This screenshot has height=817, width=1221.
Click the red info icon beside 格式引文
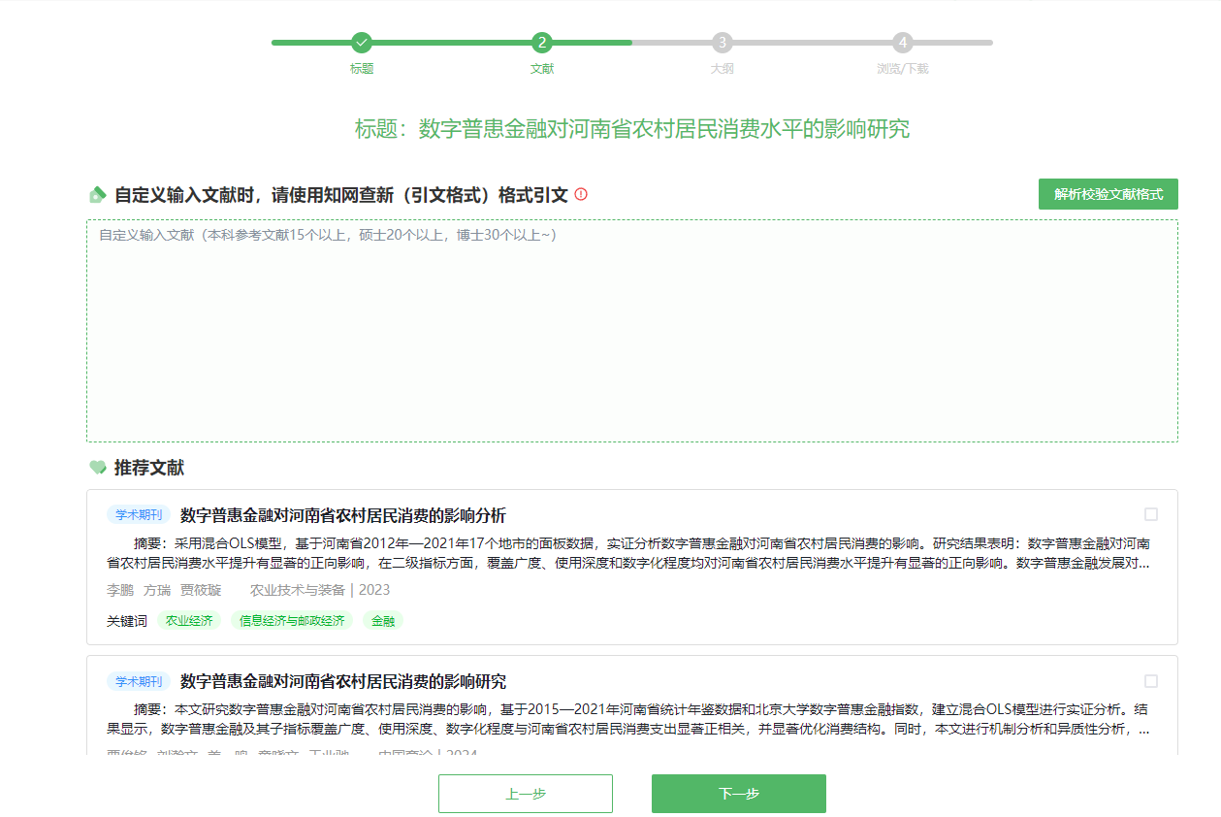(x=581, y=194)
